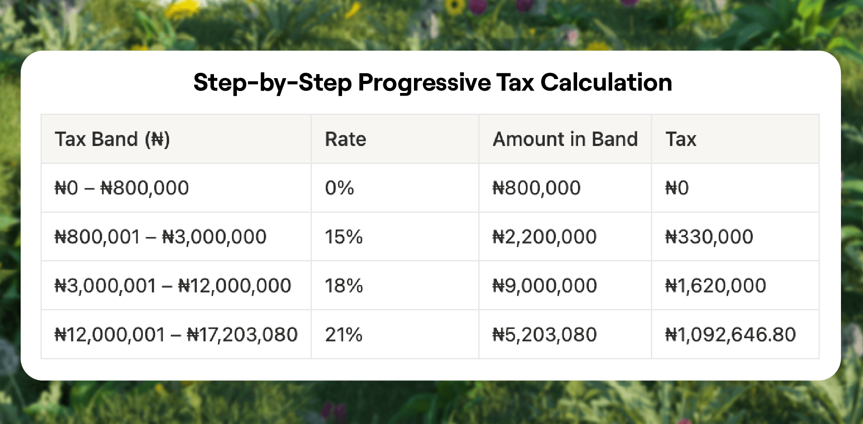Viewport: 863px width, 424px height.
Task: Click the "₦800,001 – ₦3,000,000" band cell
Action: pyautogui.click(x=160, y=237)
